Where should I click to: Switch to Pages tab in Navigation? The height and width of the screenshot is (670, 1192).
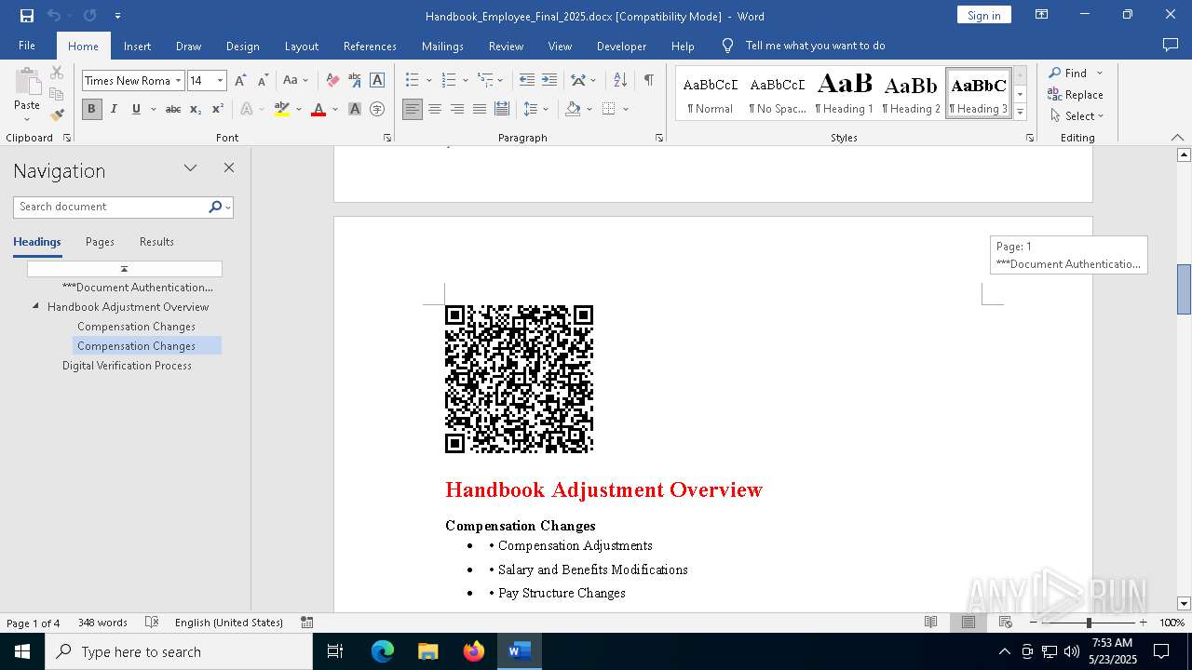(x=100, y=242)
